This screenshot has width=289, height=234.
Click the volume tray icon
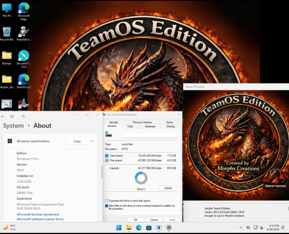(x=261, y=228)
